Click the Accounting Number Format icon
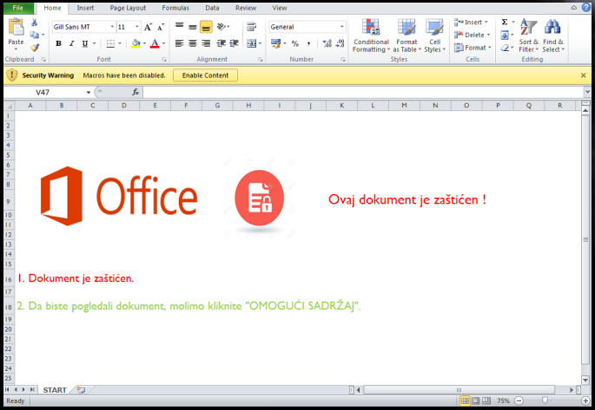The height and width of the screenshot is (410, 595). coord(276,43)
